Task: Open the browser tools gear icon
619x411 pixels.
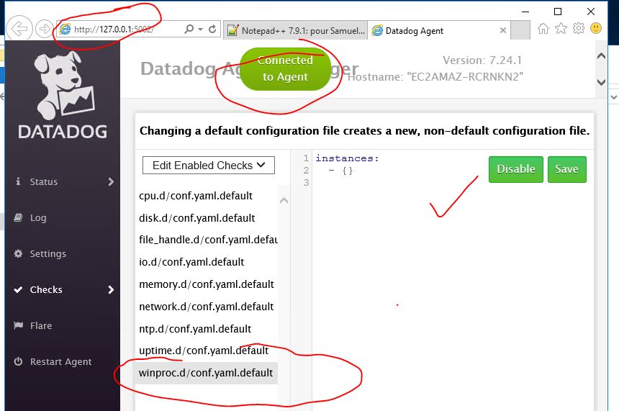Action: pos(578,29)
